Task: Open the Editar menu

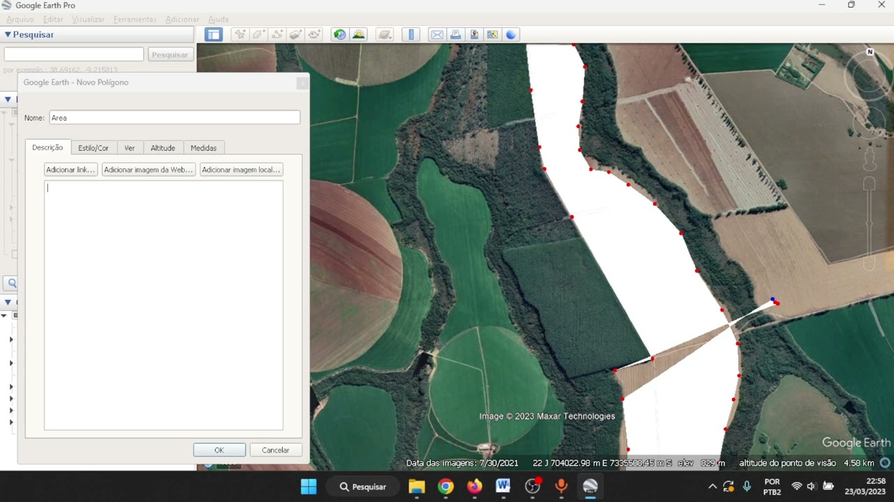Action: click(x=53, y=20)
